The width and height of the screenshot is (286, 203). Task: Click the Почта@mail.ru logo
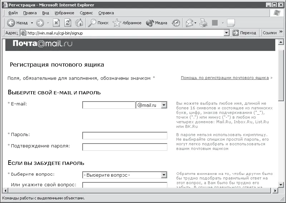point(43,43)
